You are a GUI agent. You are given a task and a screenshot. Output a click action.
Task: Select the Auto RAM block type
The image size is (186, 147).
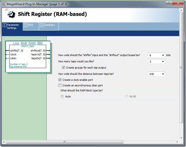(62, 97)
